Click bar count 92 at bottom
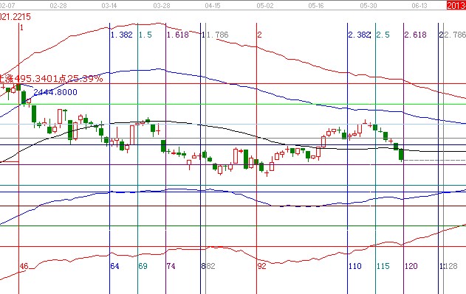The height and width of the screenshot is (294, 466). [262, 266]
